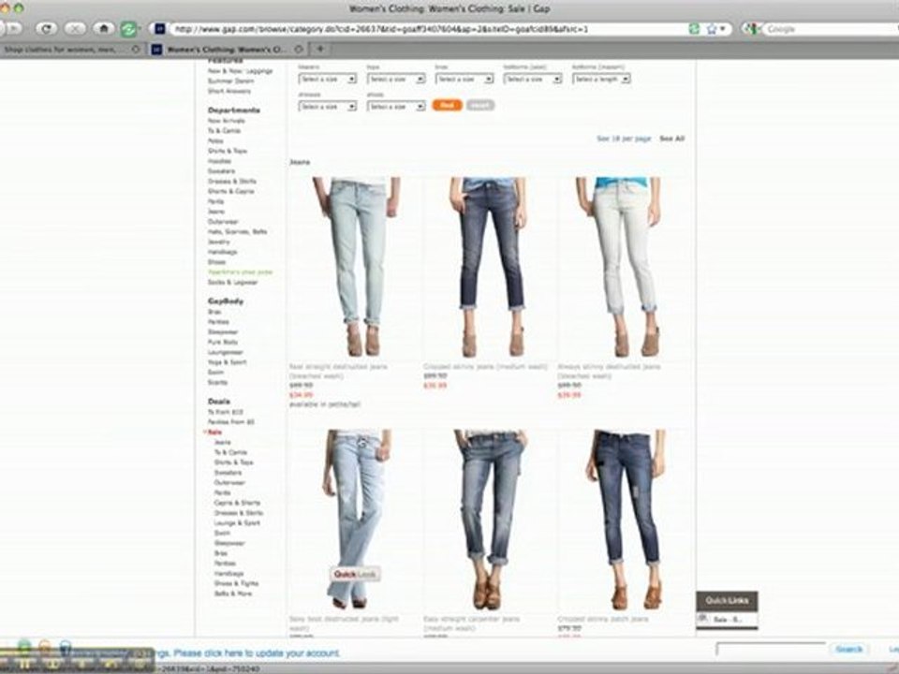The height and width of the screenshot is (674, 899).
Task: Click the Gap favicon in the address bar
Action: click(x=160, y=29)
